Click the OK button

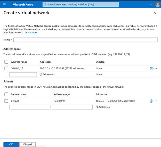11,144
